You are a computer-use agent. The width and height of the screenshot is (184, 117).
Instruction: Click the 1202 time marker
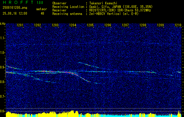point(37,25)
